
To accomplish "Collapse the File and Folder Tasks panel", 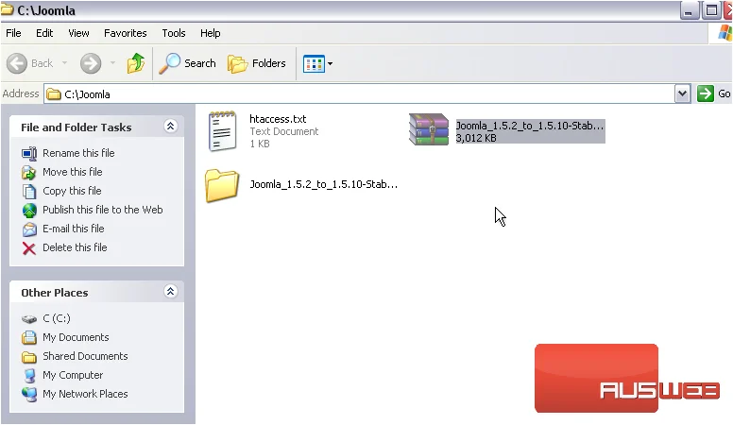I will (171, 127).
